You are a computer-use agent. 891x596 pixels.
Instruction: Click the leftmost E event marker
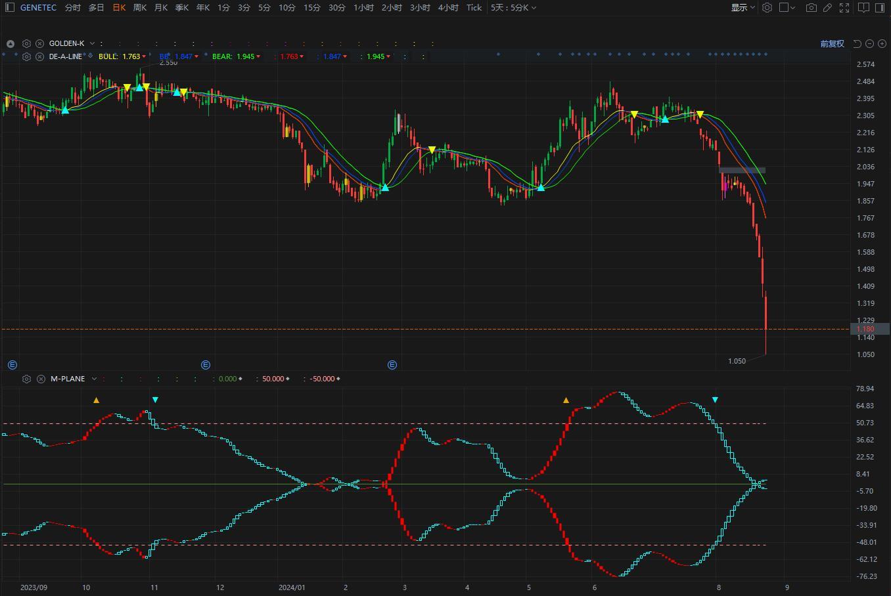tap(12, 364)
